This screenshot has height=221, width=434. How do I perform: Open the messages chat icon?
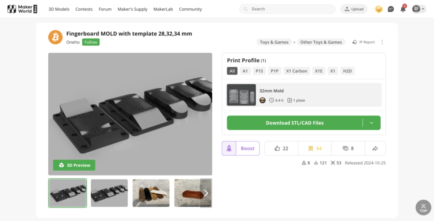coord(391,9)
